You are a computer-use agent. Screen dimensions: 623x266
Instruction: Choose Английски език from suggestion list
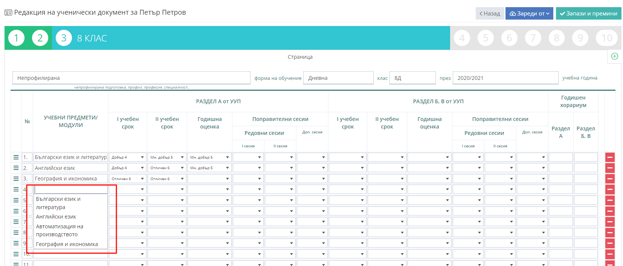[x=71, y=217]
